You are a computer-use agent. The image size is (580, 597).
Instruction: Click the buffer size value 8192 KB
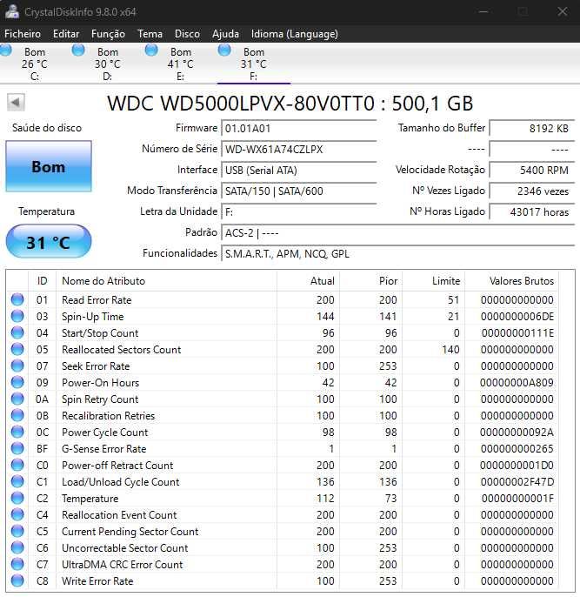click(531, 128)
